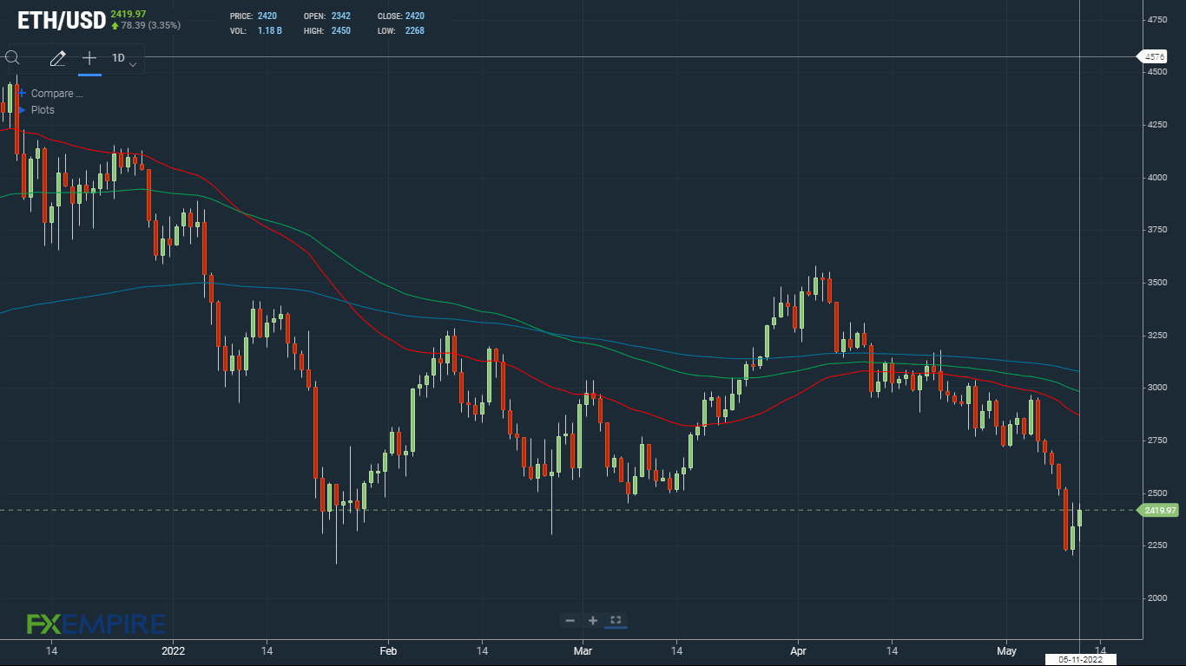This screenshot has height=666, width=1186.
Task: Click the 3500 price axis tick
Action: point(1157,283)
